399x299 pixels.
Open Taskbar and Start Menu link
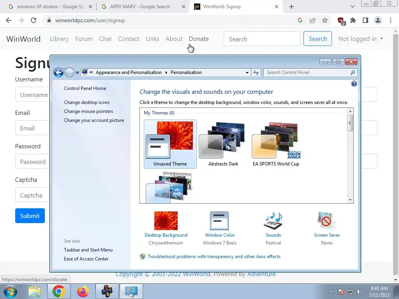pyautogui.click(x=88, y=250)
